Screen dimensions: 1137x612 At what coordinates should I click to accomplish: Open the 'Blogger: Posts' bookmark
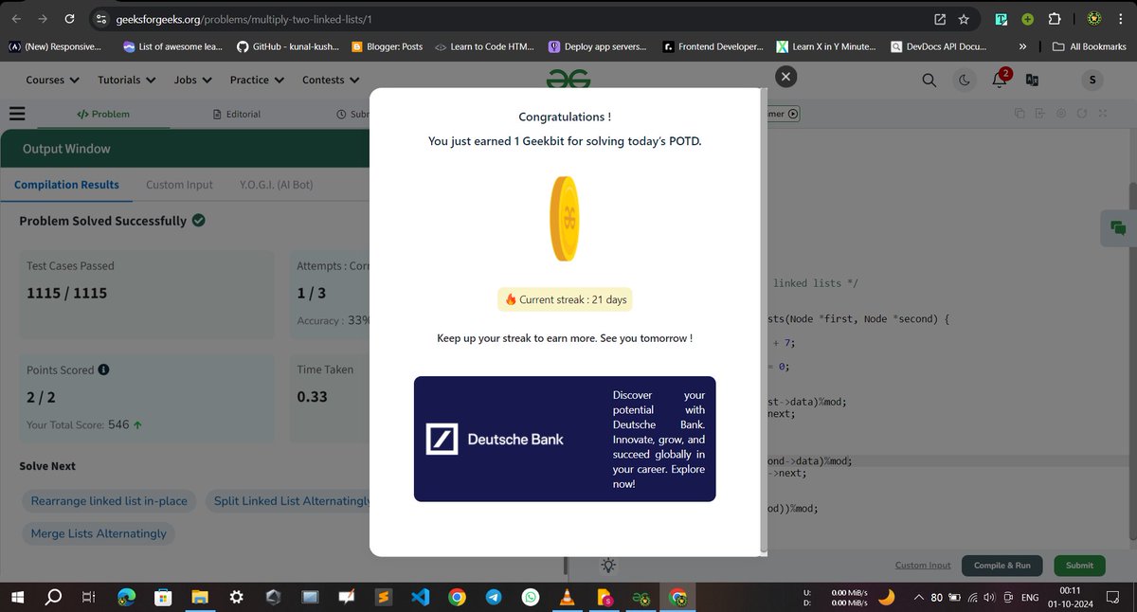pos(387,46)
